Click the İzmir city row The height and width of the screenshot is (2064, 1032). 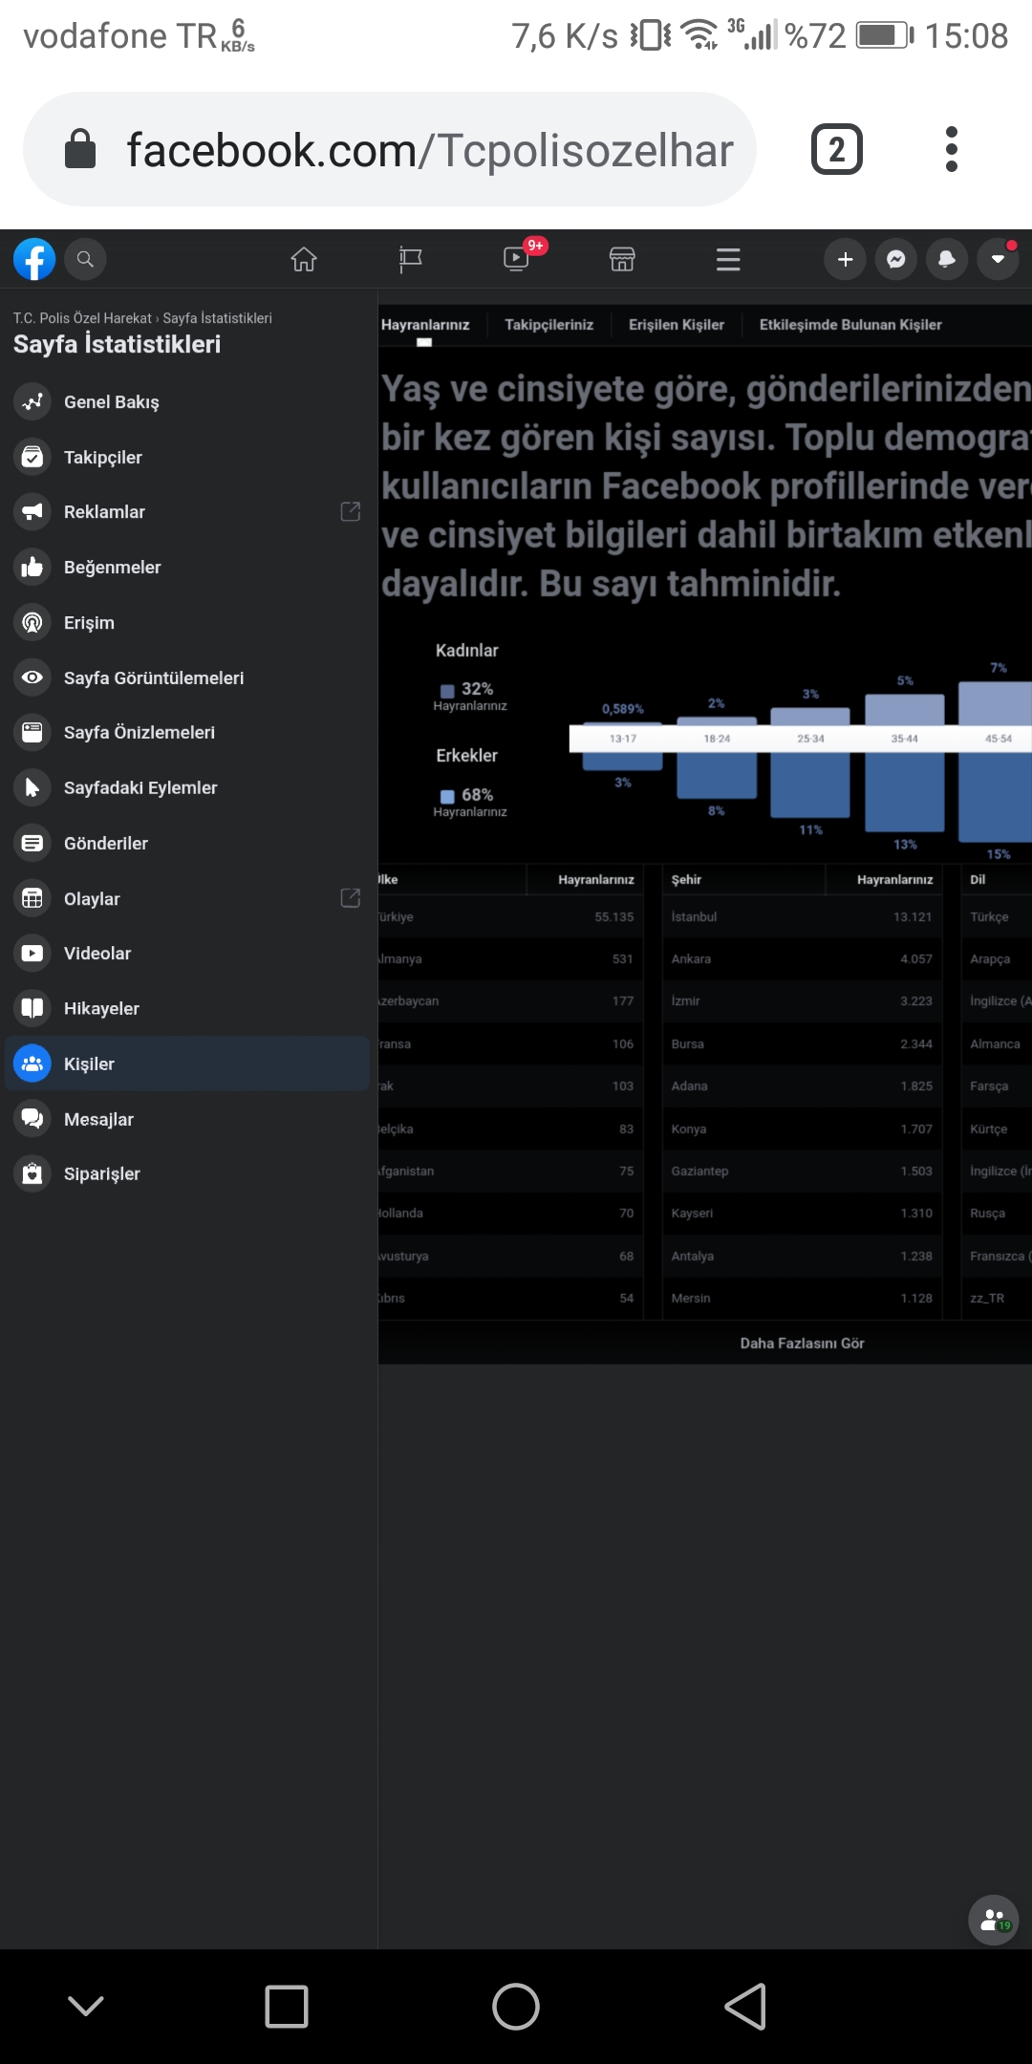point(803,1001)
